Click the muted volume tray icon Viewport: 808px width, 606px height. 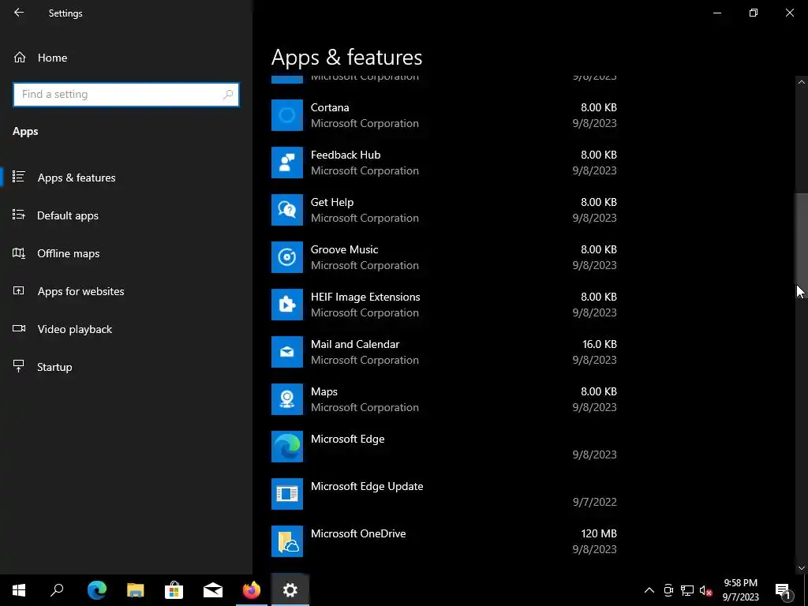[x=705, y=590]
